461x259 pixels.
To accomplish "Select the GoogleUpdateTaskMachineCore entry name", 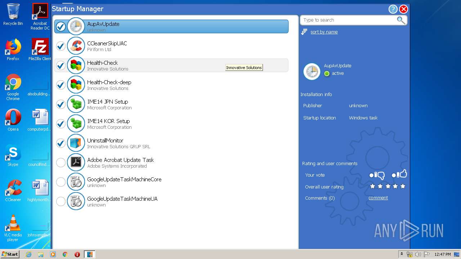I will click(124, 179).
